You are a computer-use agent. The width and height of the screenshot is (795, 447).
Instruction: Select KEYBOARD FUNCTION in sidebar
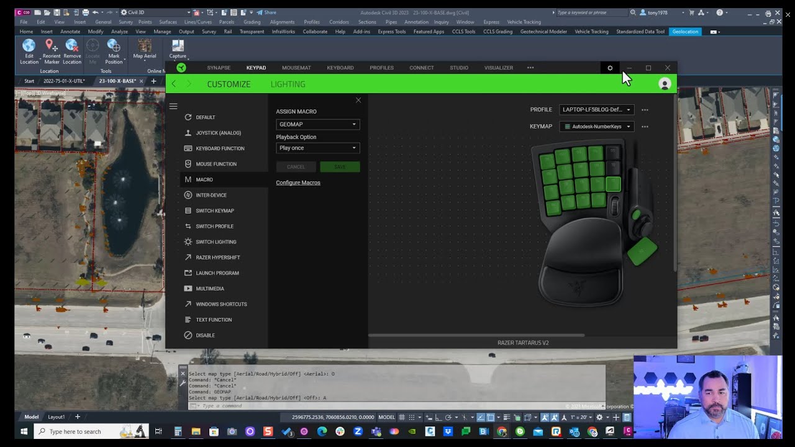(x=220, y=148)
